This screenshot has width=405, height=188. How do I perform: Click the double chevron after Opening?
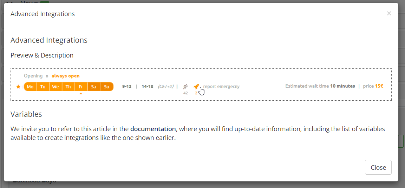[47, 76]
